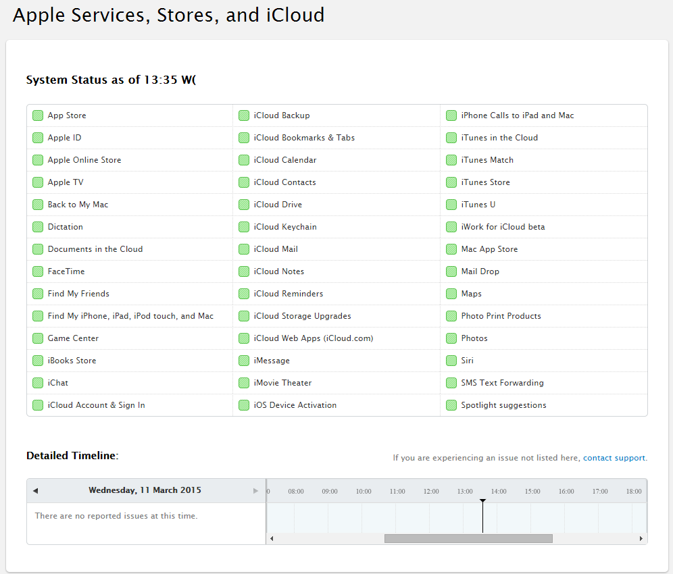This screenshot has height=574, width=673.
Task: Go to previous day in timeline
Action: 36,491
